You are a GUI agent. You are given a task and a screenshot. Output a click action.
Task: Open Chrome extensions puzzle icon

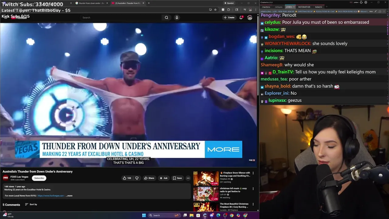pos(229,10)
